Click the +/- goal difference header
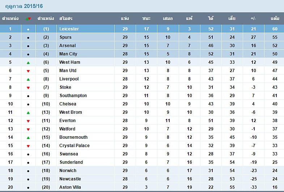 point(253,18)
